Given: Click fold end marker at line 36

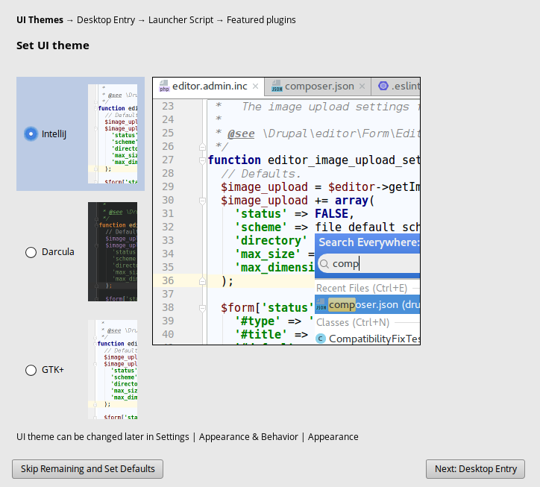Looking at the screenshot, I should 203,281.
